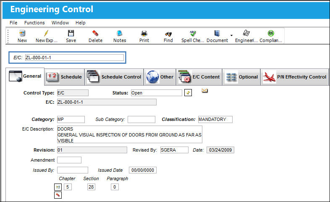Click the E/C Description text box
Image resolution: width=330 pixels, height=202 pixels.
(130, 134)
